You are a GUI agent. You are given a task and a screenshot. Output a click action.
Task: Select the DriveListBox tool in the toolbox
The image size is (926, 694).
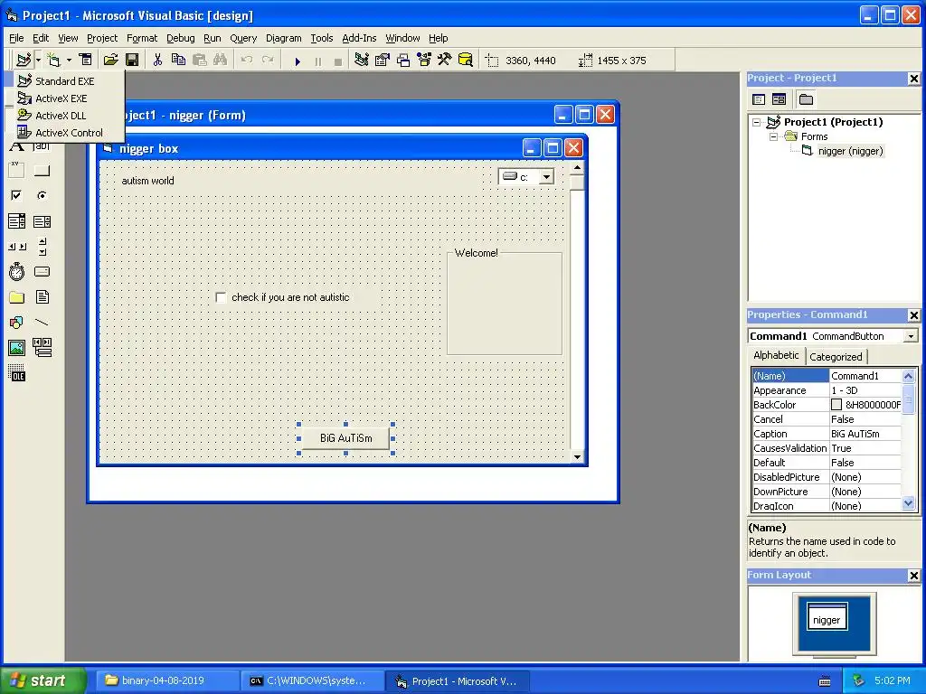pos(42,272)
